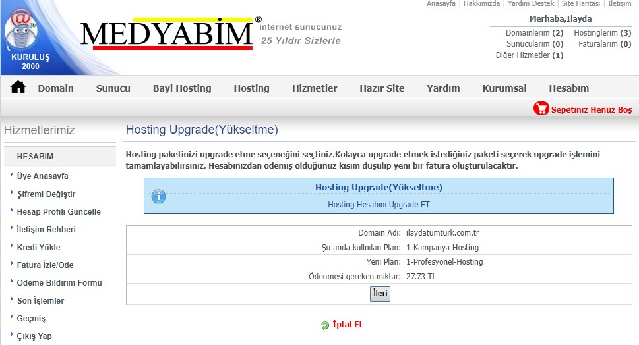
Task: Open the Yardım menu
Action: point(443,88)
